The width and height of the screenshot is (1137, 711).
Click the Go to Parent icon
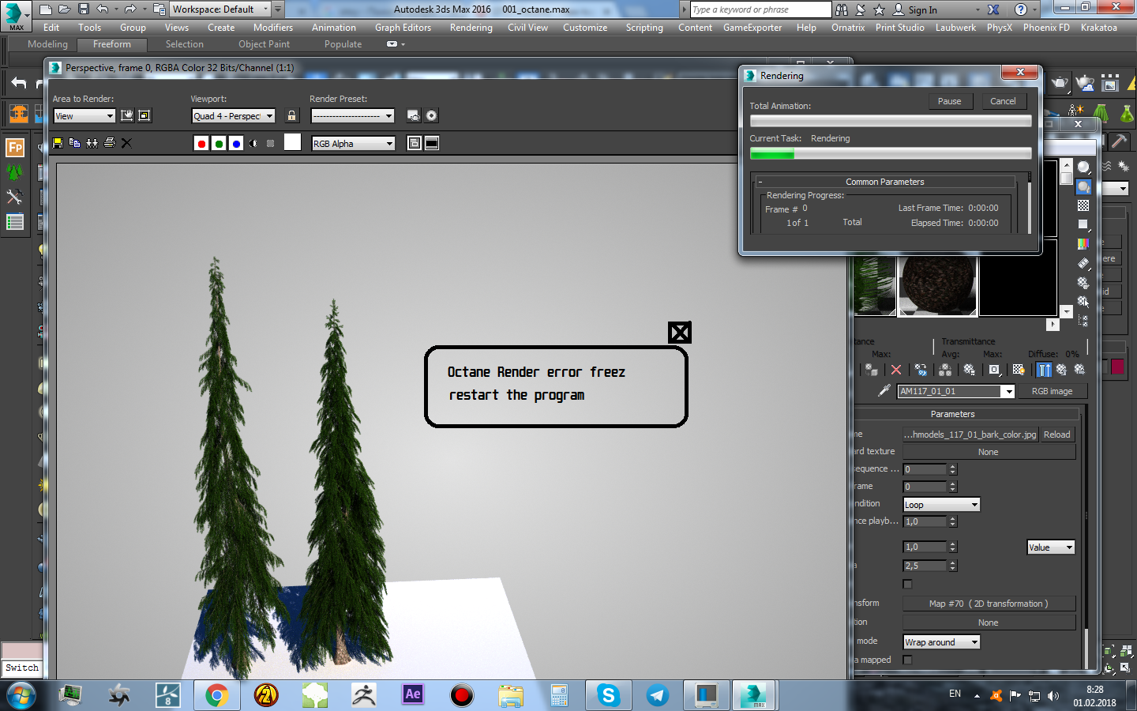coord(1062,370)
